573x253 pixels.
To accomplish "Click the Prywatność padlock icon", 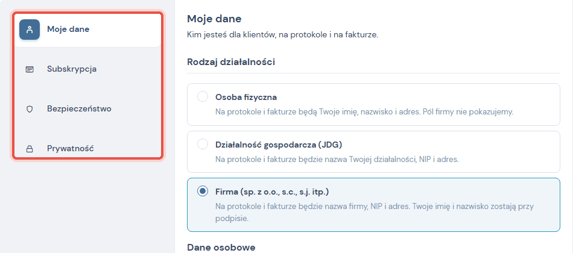I will tap(30, 149).
